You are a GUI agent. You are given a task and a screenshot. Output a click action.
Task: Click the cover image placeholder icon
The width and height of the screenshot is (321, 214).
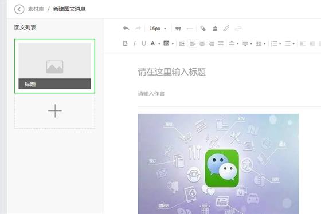(54, 67)
